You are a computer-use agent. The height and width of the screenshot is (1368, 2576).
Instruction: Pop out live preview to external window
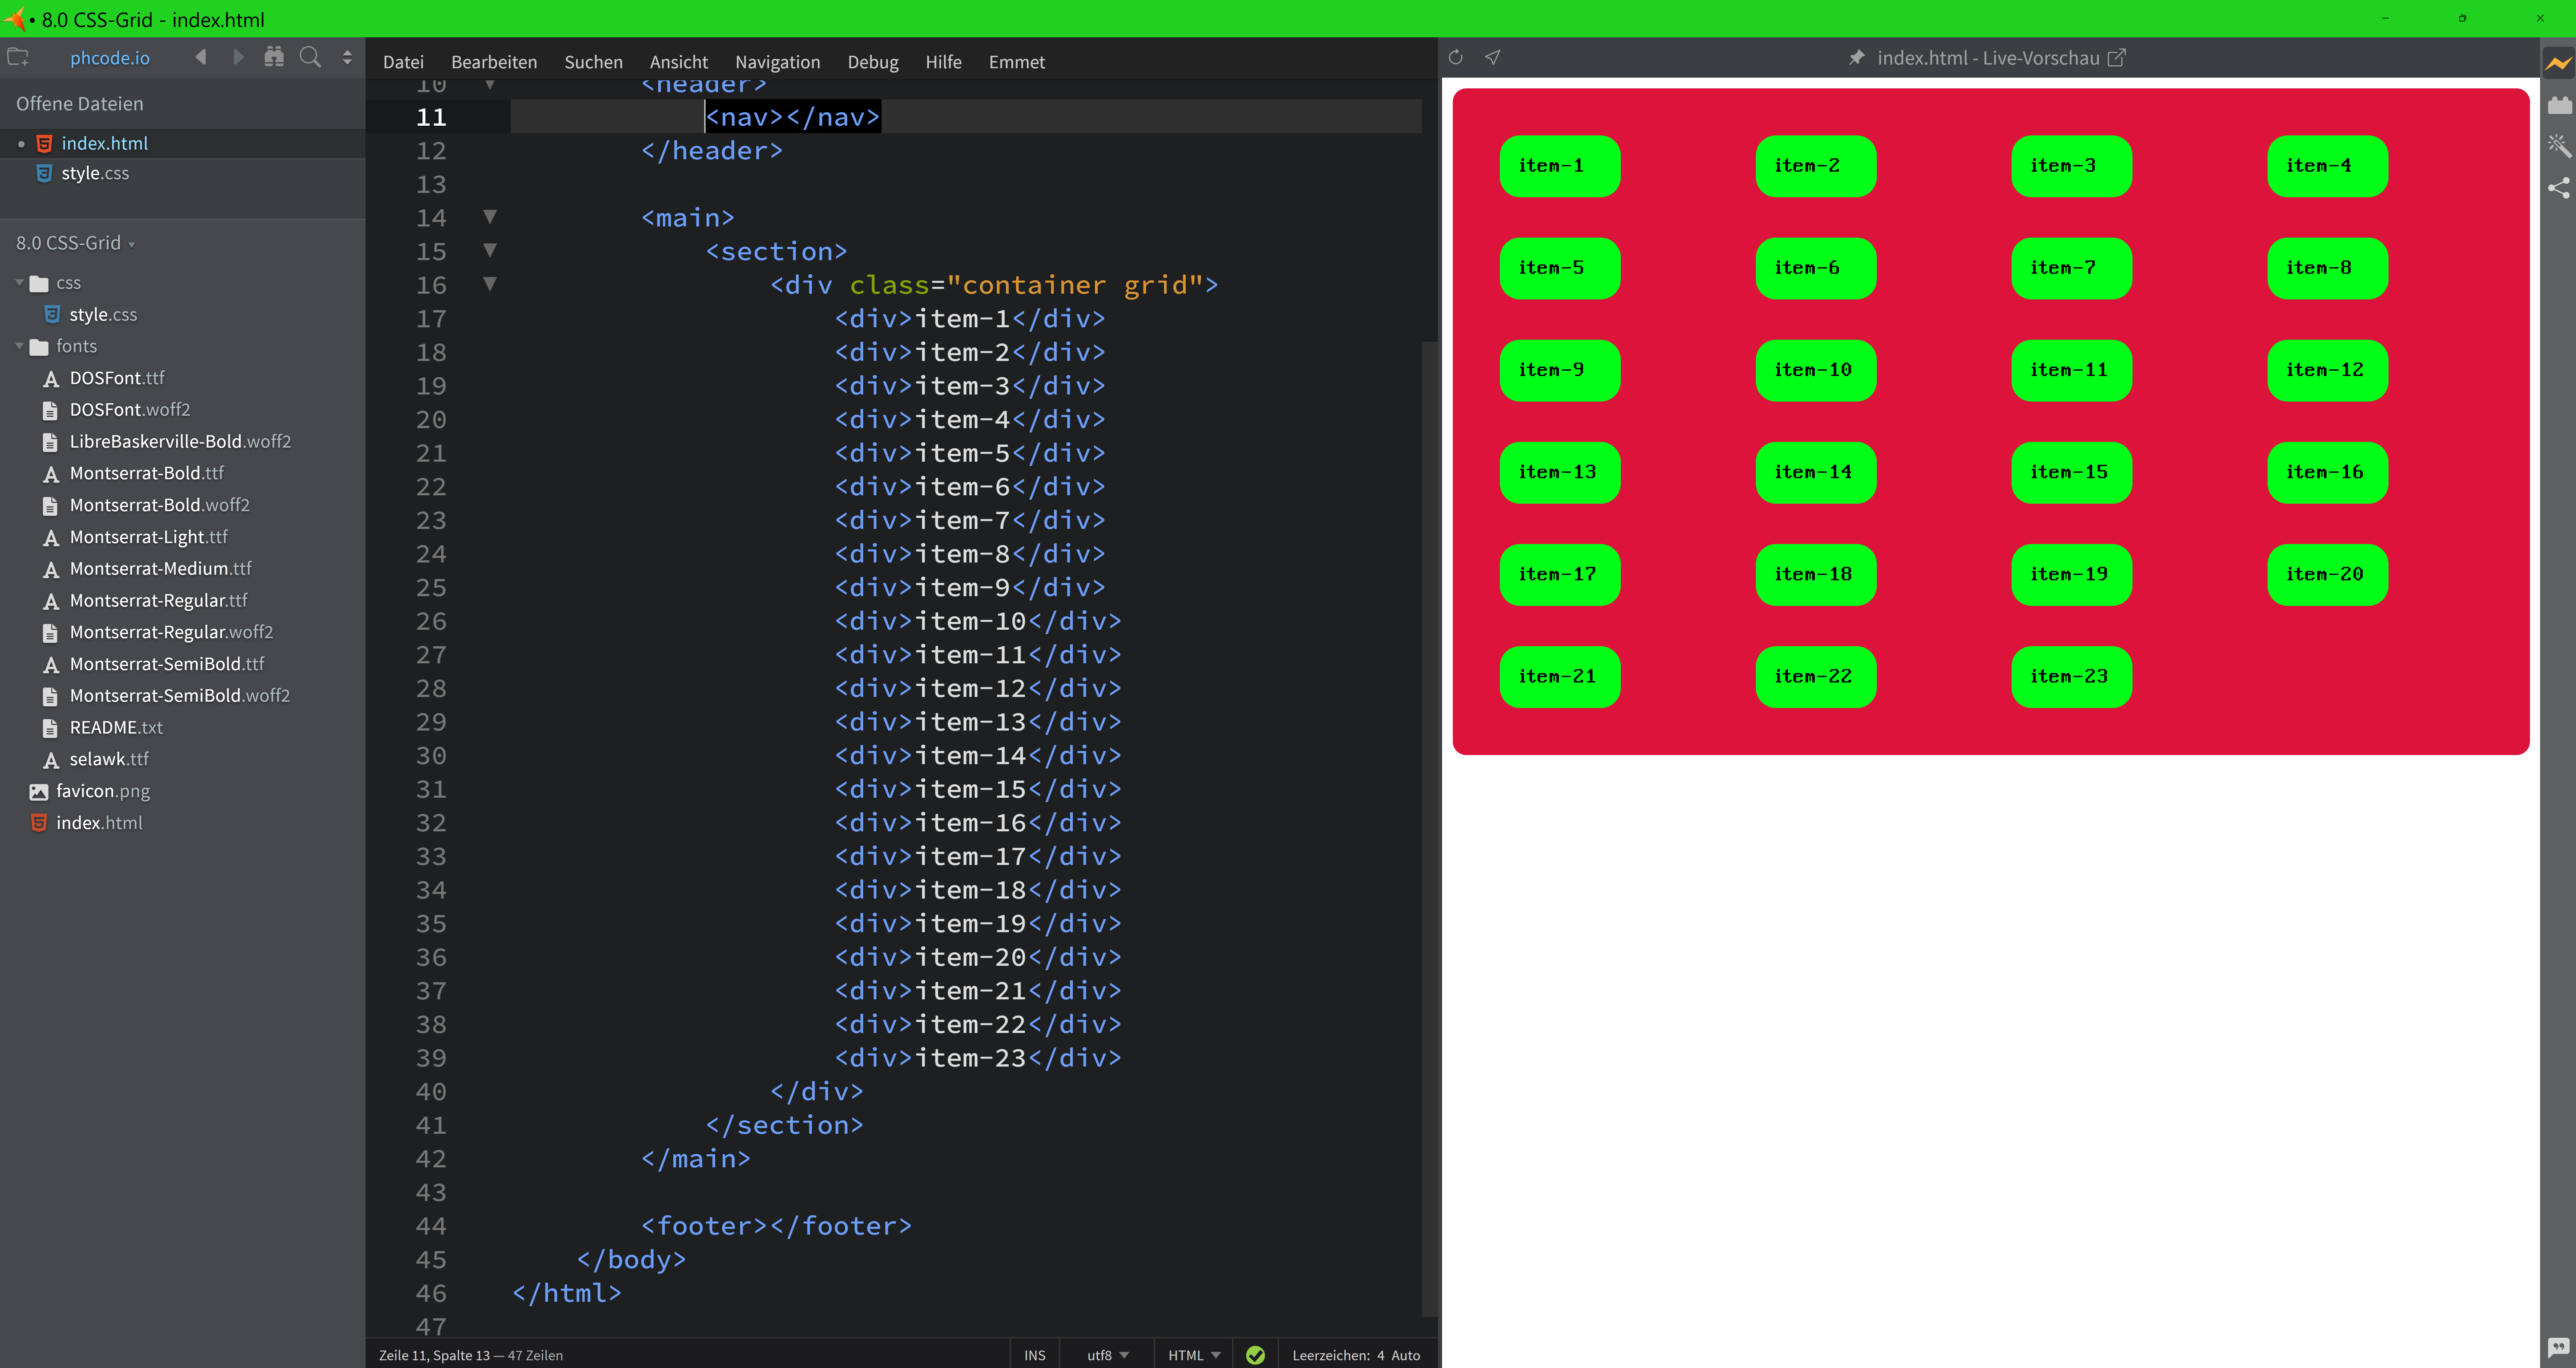click(2117, 58)
